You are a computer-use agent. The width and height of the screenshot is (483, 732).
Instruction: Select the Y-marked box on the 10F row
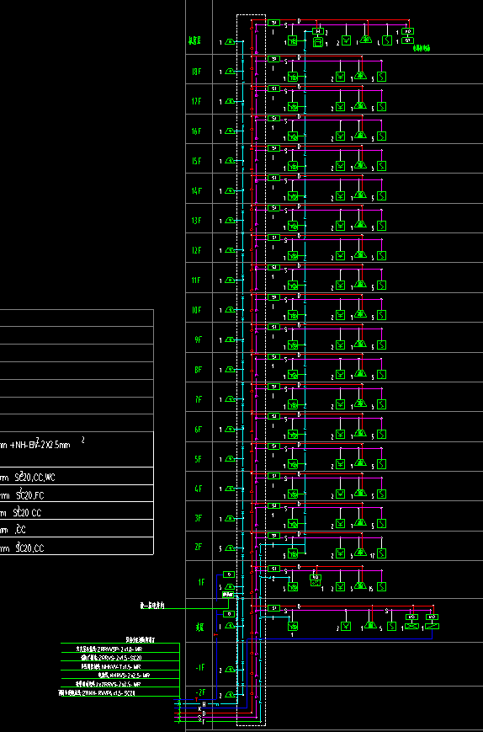341,315
